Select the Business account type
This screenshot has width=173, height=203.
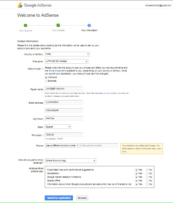(x=46, y=81)
